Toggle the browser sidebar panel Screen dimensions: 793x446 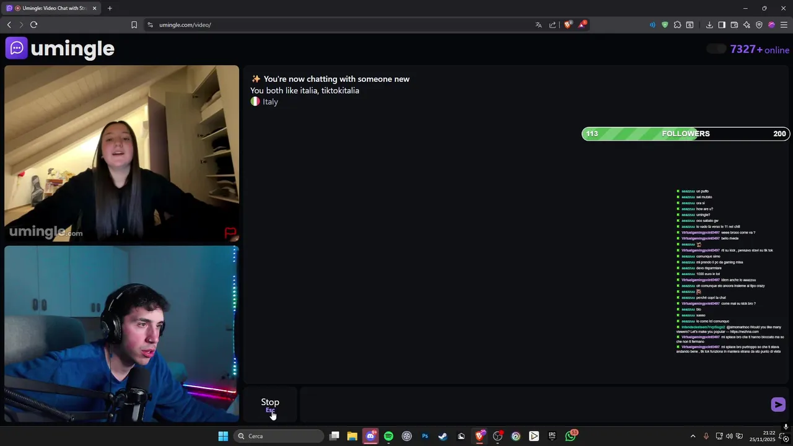point(722,25)
